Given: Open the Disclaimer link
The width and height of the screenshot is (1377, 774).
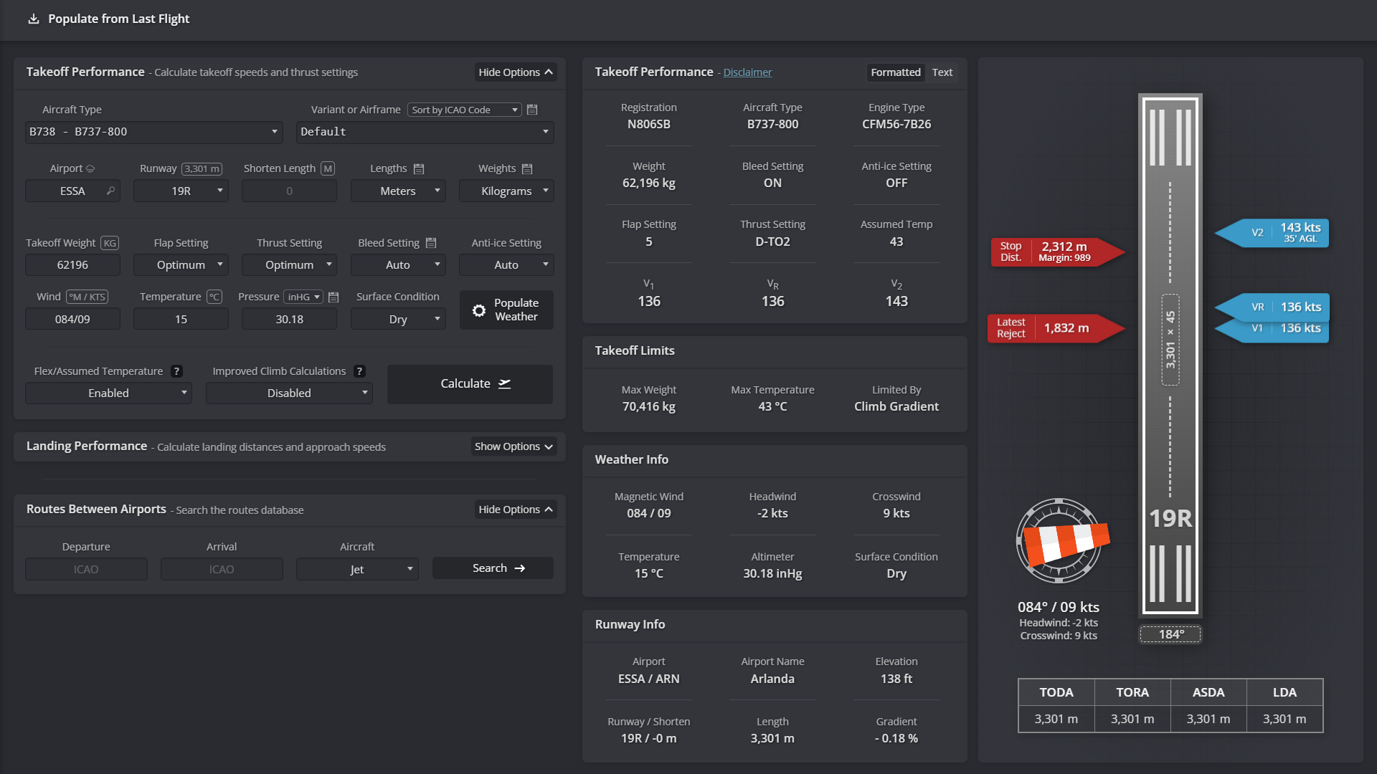Looking at the screenshot, I should click(x=747, y=72).
